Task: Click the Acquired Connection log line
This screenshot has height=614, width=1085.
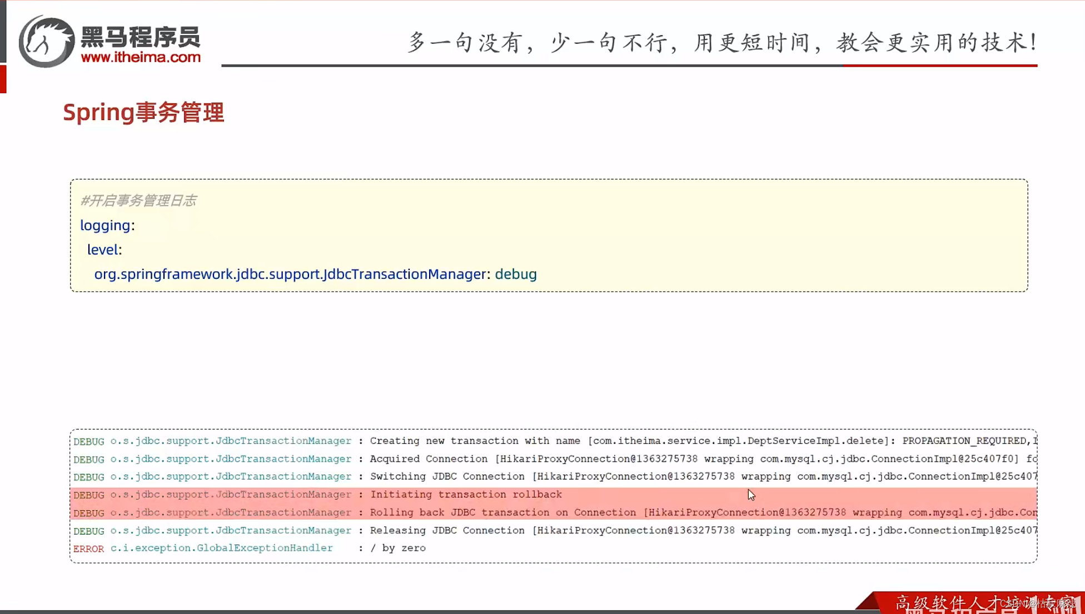Action: 556,459
